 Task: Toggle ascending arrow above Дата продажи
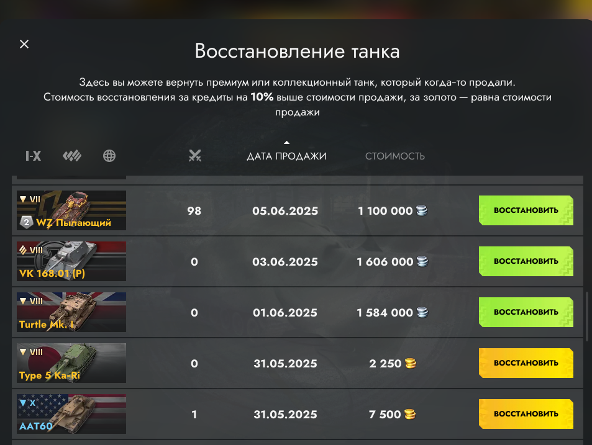[x=286, y=143]
